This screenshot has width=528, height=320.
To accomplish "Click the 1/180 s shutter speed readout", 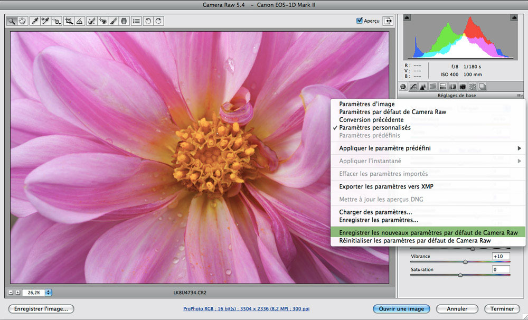I will coord(472,67).
